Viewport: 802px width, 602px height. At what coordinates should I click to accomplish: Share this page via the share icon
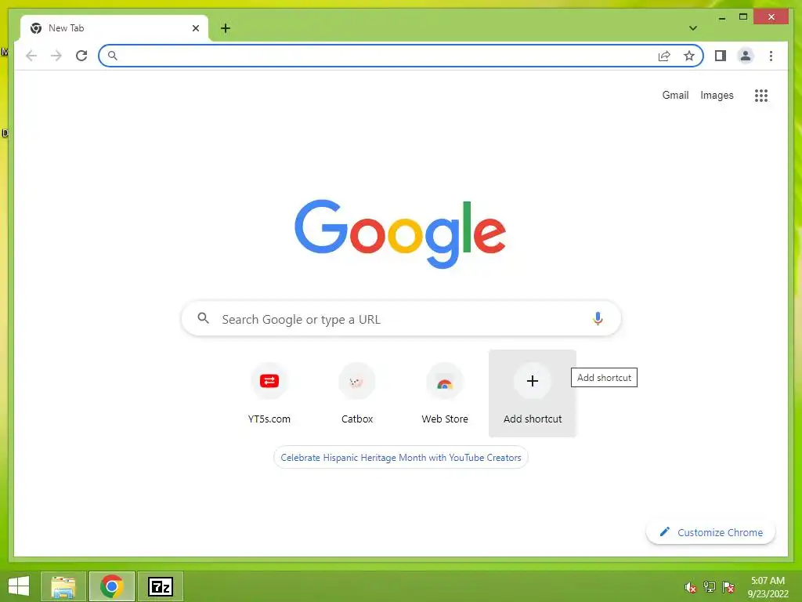pyautogui.click(x=664, y=56)
